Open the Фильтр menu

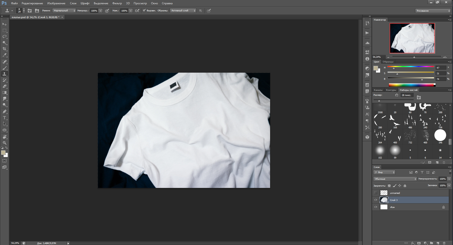[x=117, y=3]
